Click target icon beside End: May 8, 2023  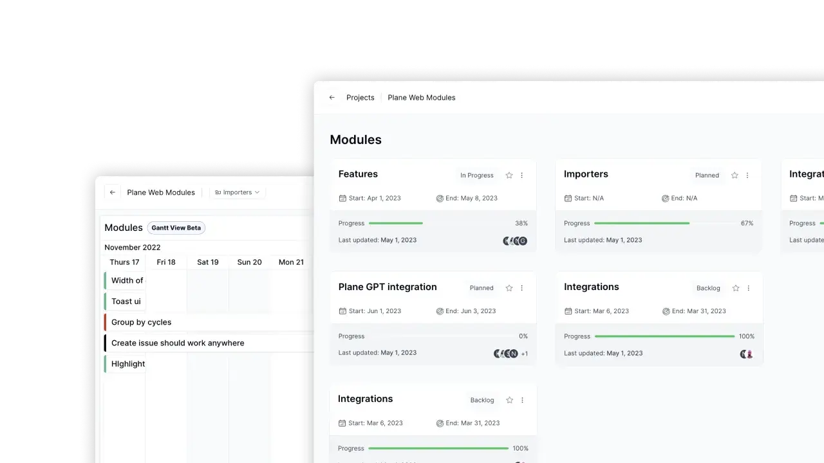coord(440,198)
